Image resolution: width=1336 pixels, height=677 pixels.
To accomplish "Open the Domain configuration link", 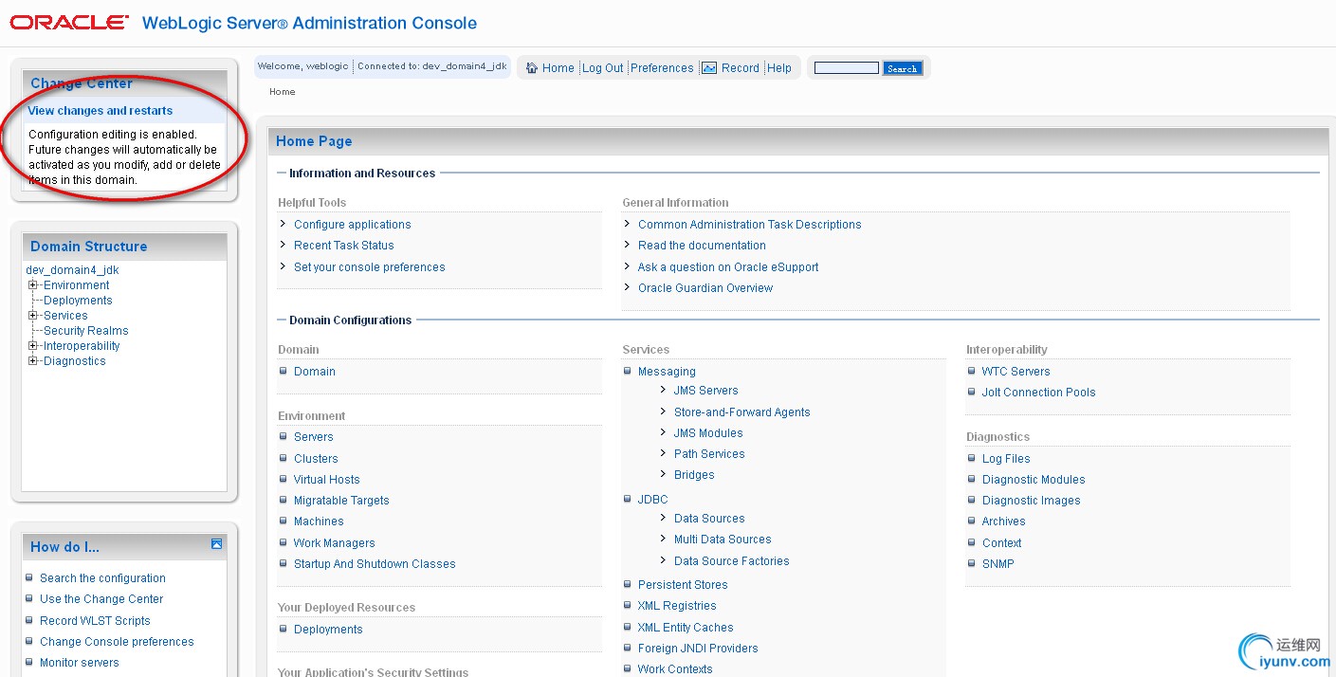I will 315,372.
